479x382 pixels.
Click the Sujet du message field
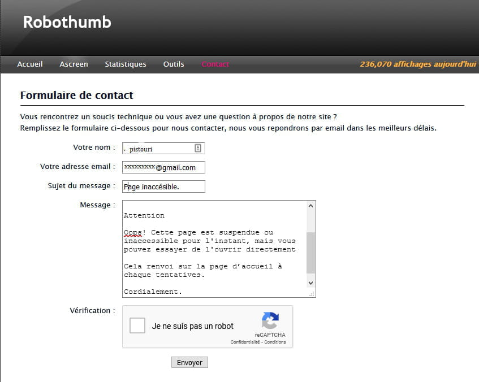tap(163, 186)
